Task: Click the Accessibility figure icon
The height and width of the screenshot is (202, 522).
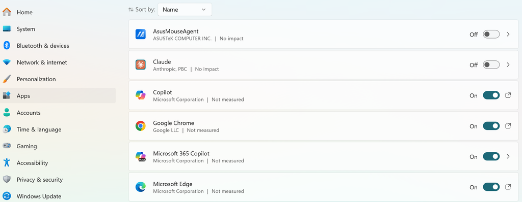Action: [7, 162]
